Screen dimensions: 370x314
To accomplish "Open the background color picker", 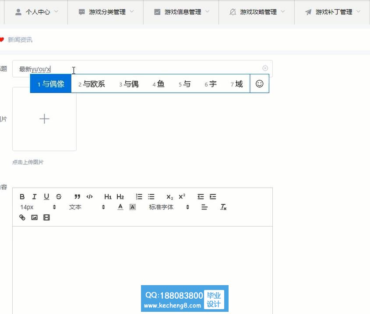I will pyautogui.click(x=133, y=207).
